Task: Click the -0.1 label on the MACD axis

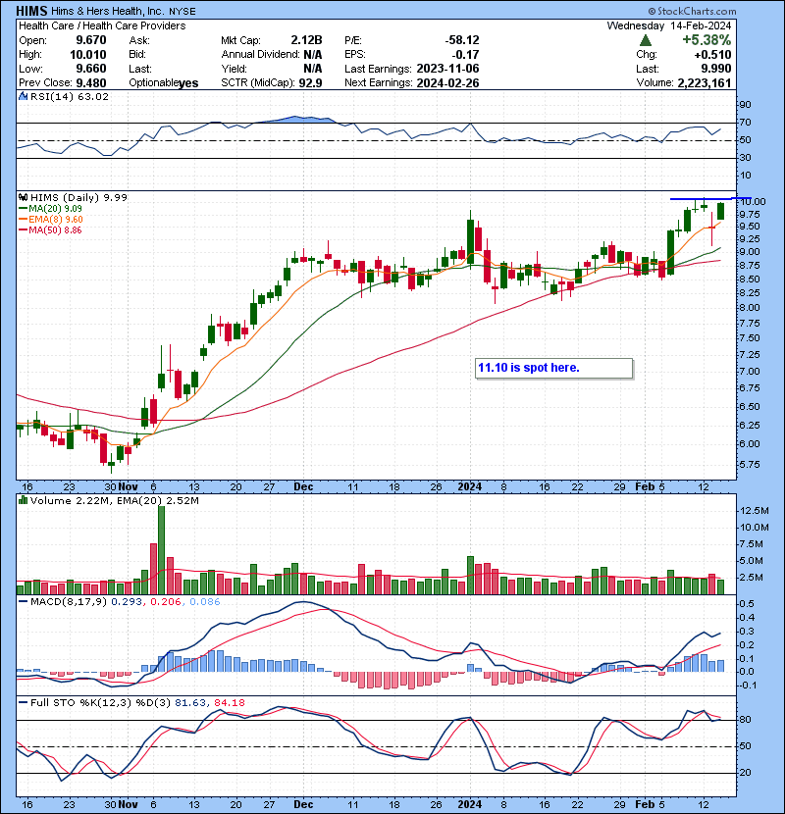Action: click(x=747, y=686)
